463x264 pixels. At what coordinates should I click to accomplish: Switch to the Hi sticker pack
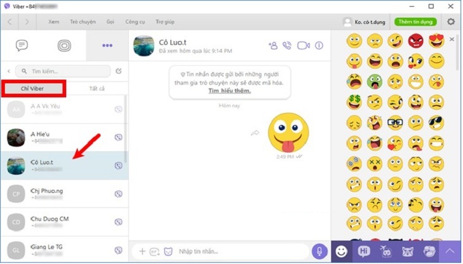[x=364, y=251]
